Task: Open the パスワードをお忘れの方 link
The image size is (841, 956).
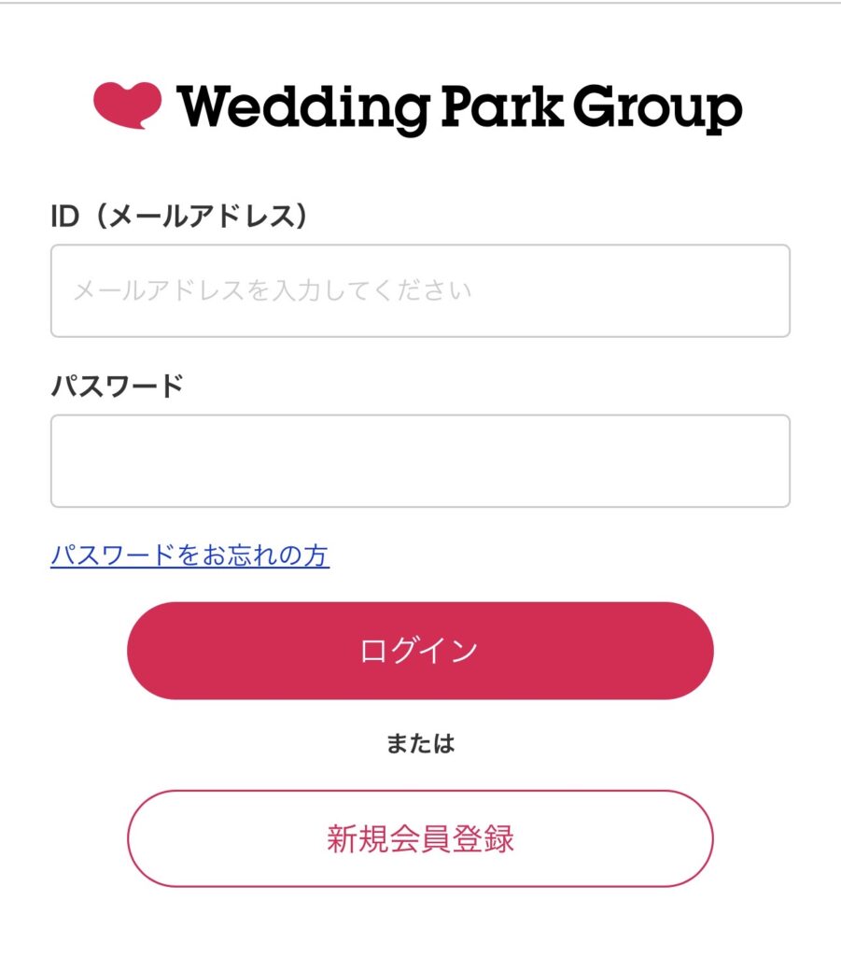Action: point(189,555)
